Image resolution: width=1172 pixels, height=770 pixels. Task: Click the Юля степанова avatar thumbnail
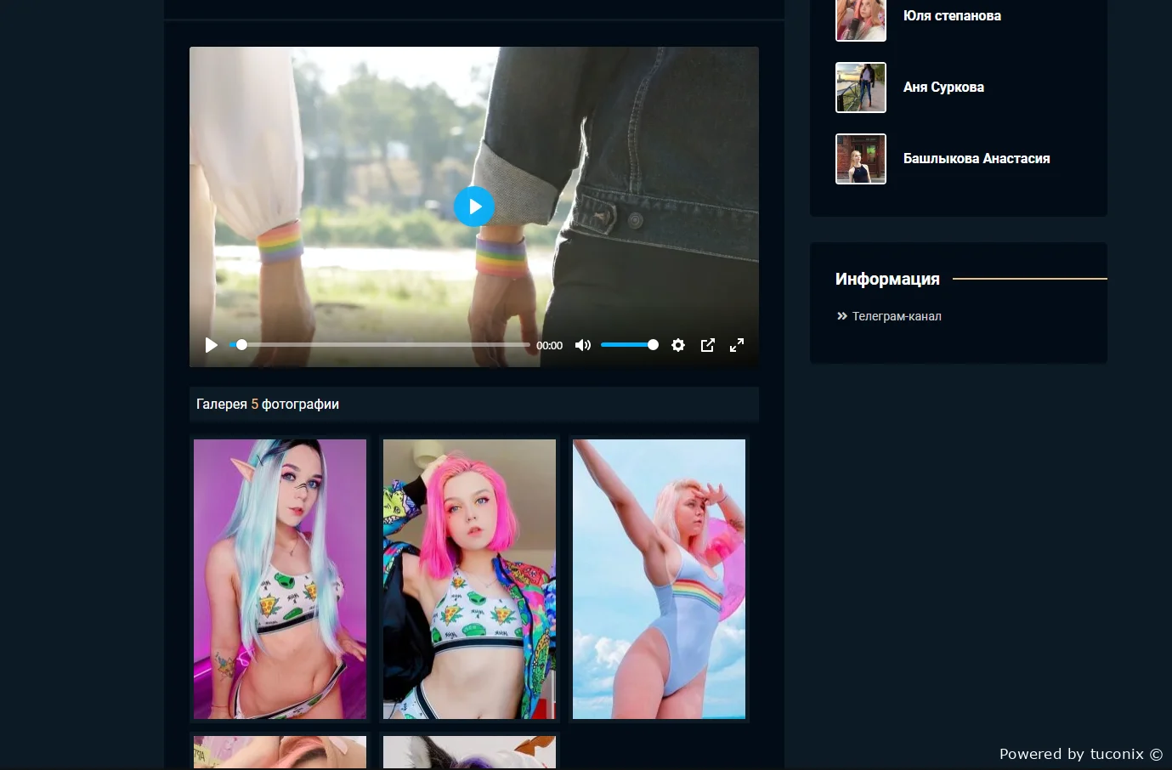click(x=861, y=19)
